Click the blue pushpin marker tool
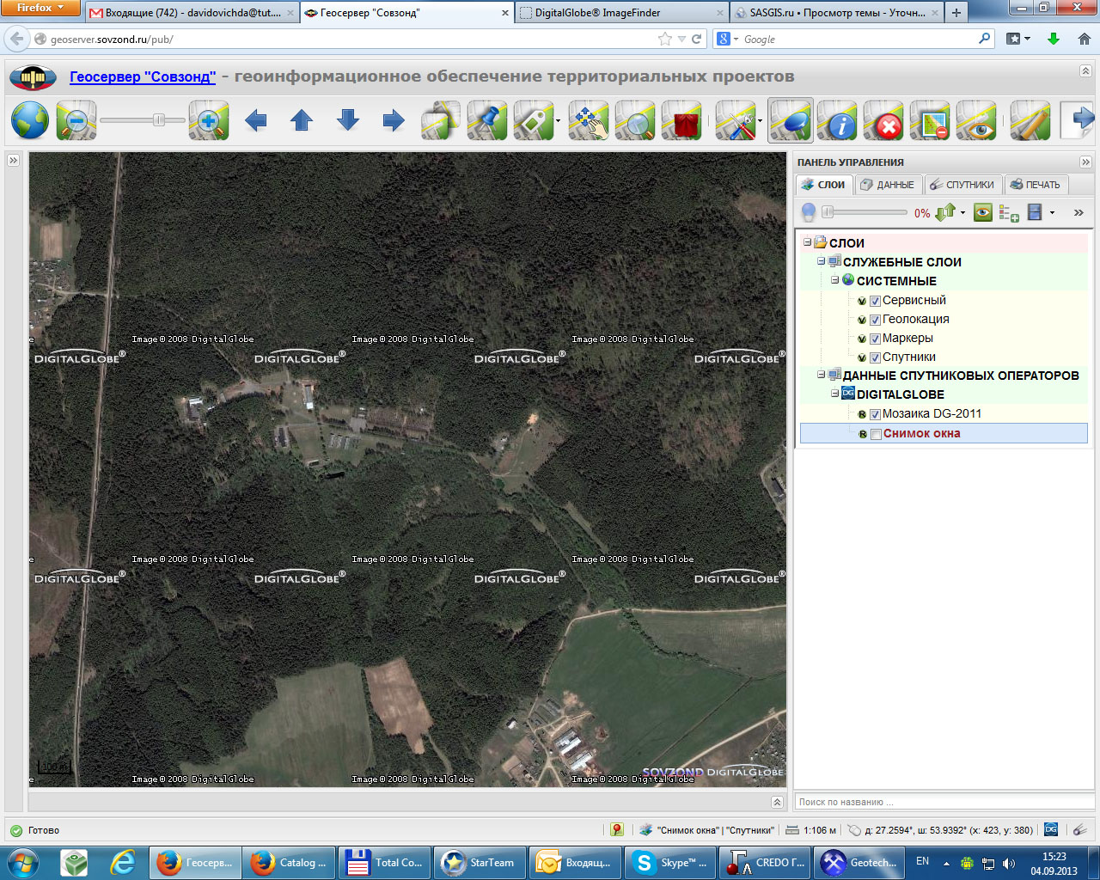 [487, 121]
